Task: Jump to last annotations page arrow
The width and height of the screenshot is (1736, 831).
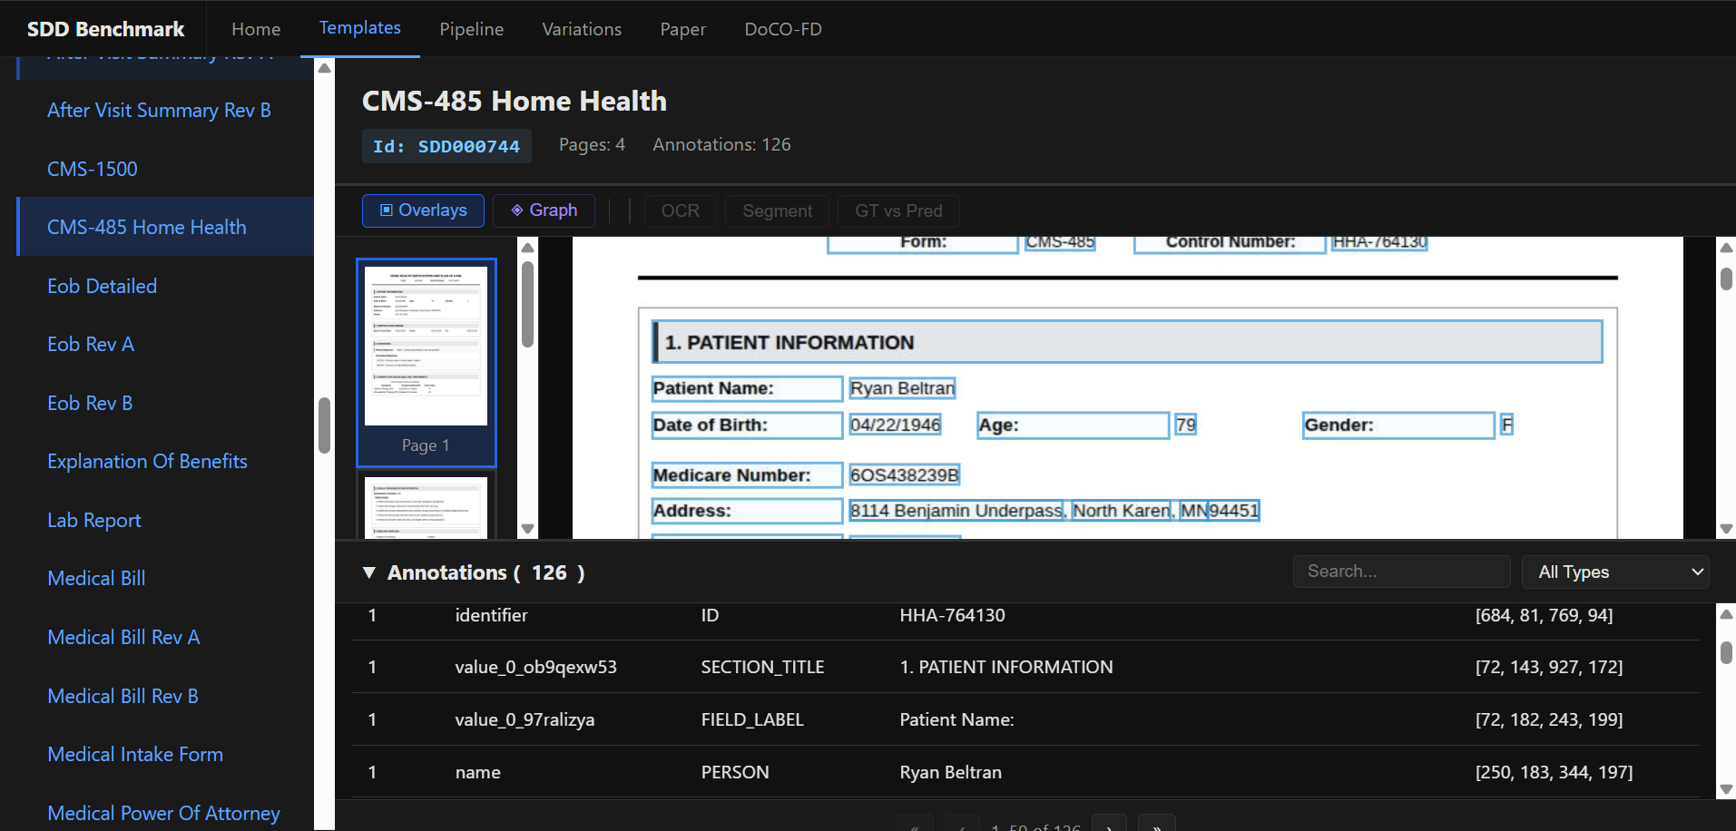Action: [x=1156, y=824]
